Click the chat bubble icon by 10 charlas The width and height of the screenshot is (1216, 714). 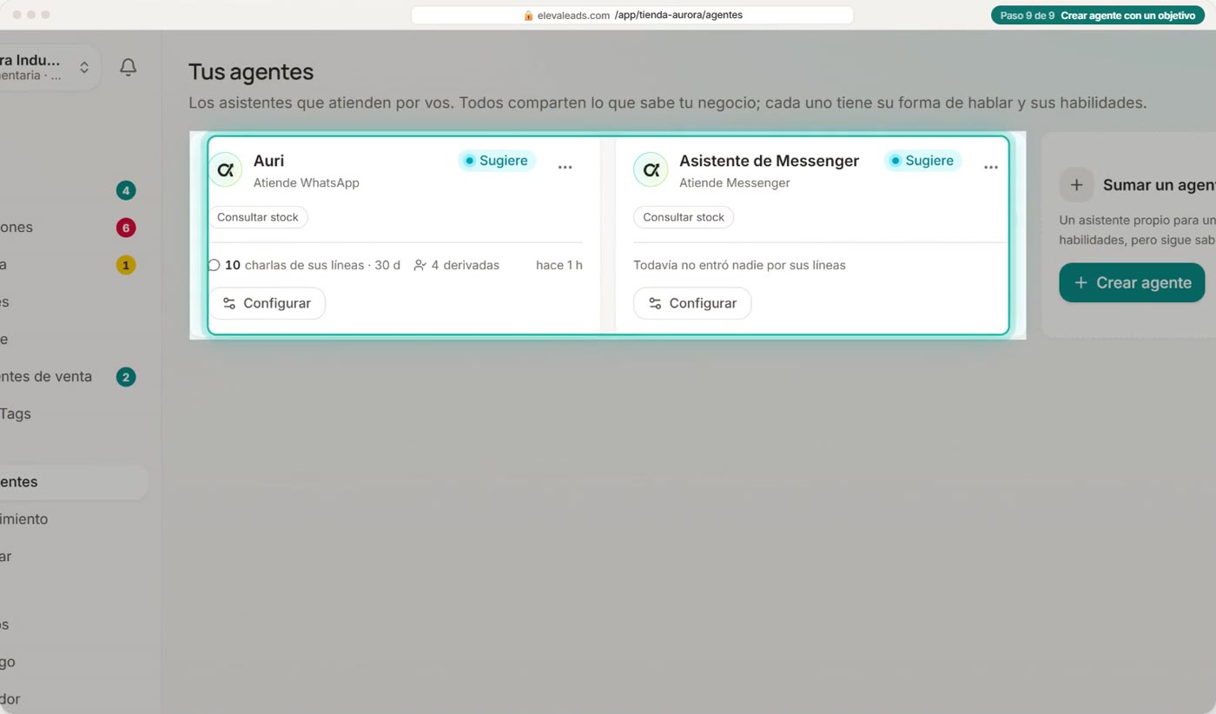tap(214, 265)
